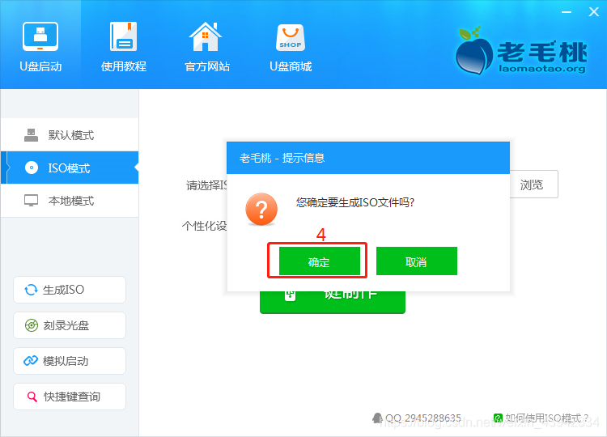Image resolution: width=607 pixels, height=437 pixels.
Task: Confirm with the 确定 button
Action: tap(320, 261)
